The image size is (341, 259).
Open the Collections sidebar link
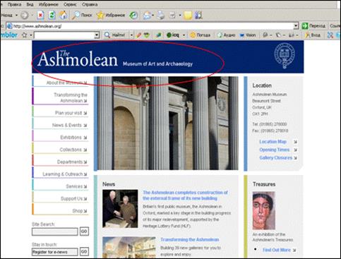[73, 150]
